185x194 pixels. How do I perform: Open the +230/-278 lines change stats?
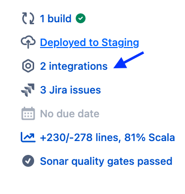tap(79, 138)
